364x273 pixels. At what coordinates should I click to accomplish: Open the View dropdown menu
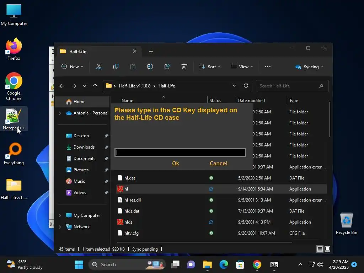(242, 67)
